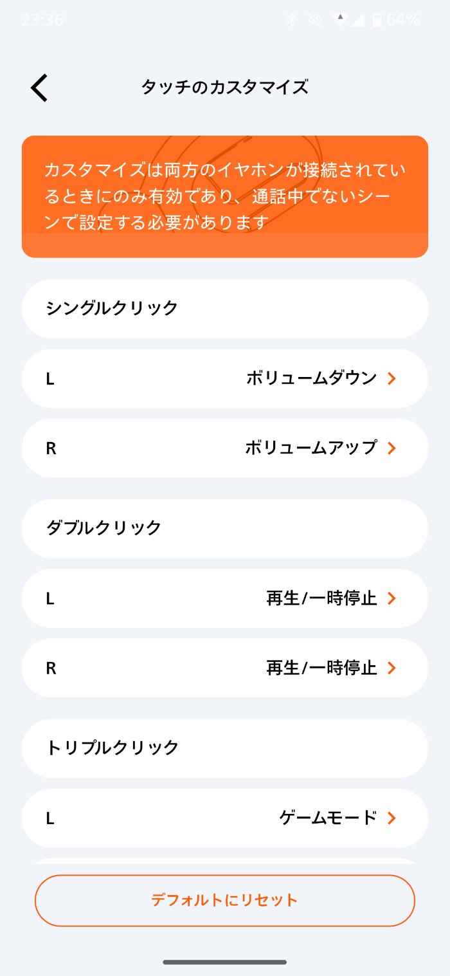
Task: Tap the orange customization notice banner
Action: pyautogui.click(x=225, y=196)
